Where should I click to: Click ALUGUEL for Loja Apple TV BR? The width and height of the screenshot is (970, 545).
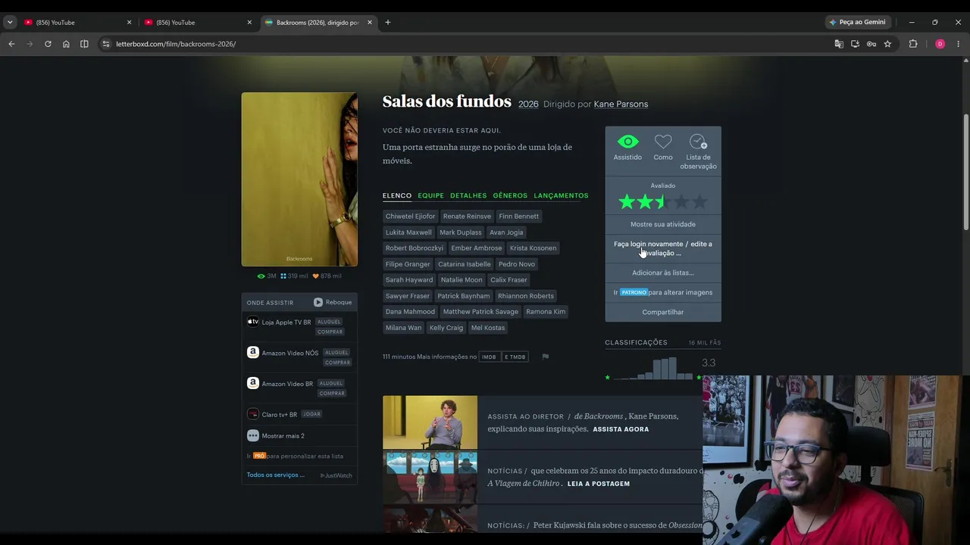[329, 322]
